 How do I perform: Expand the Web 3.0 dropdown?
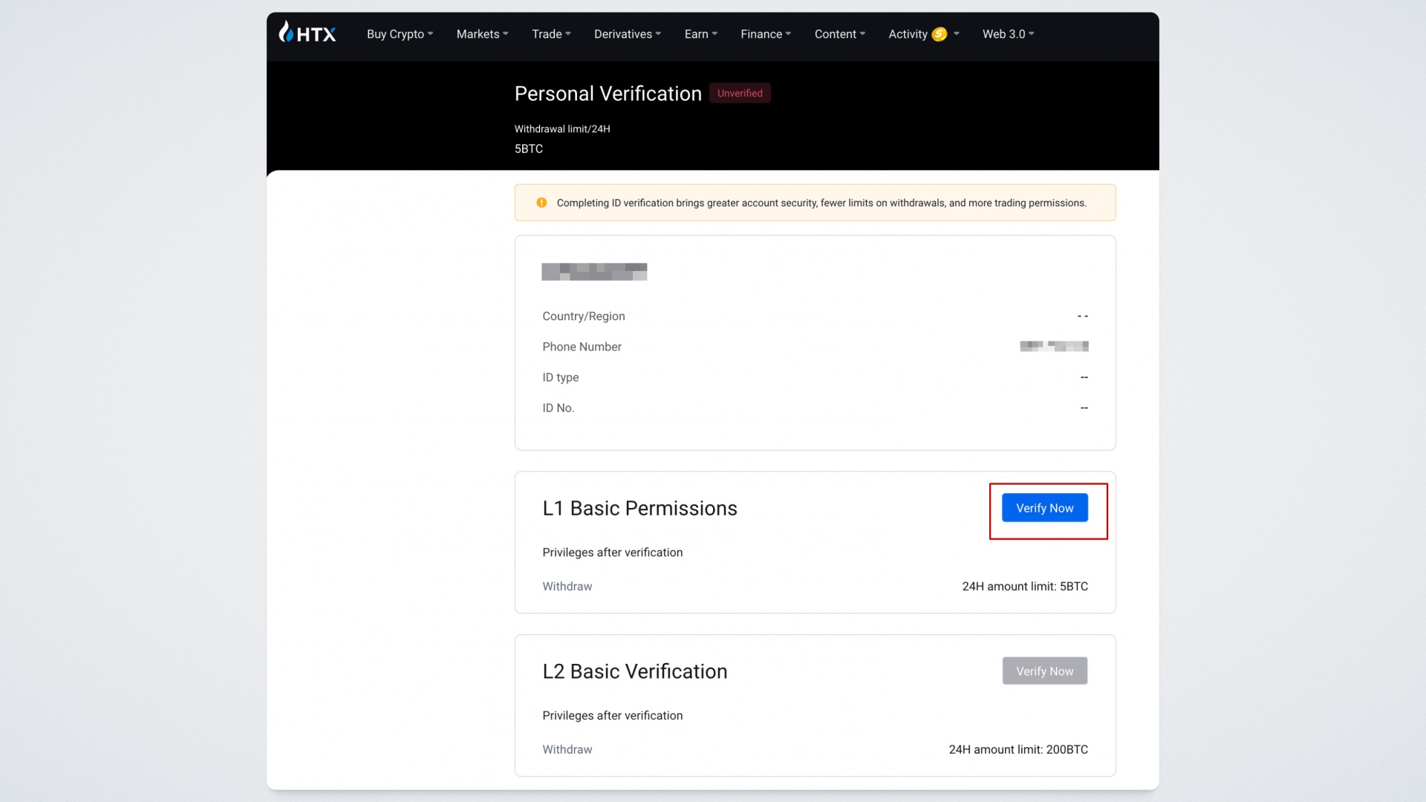point(1008,34)
